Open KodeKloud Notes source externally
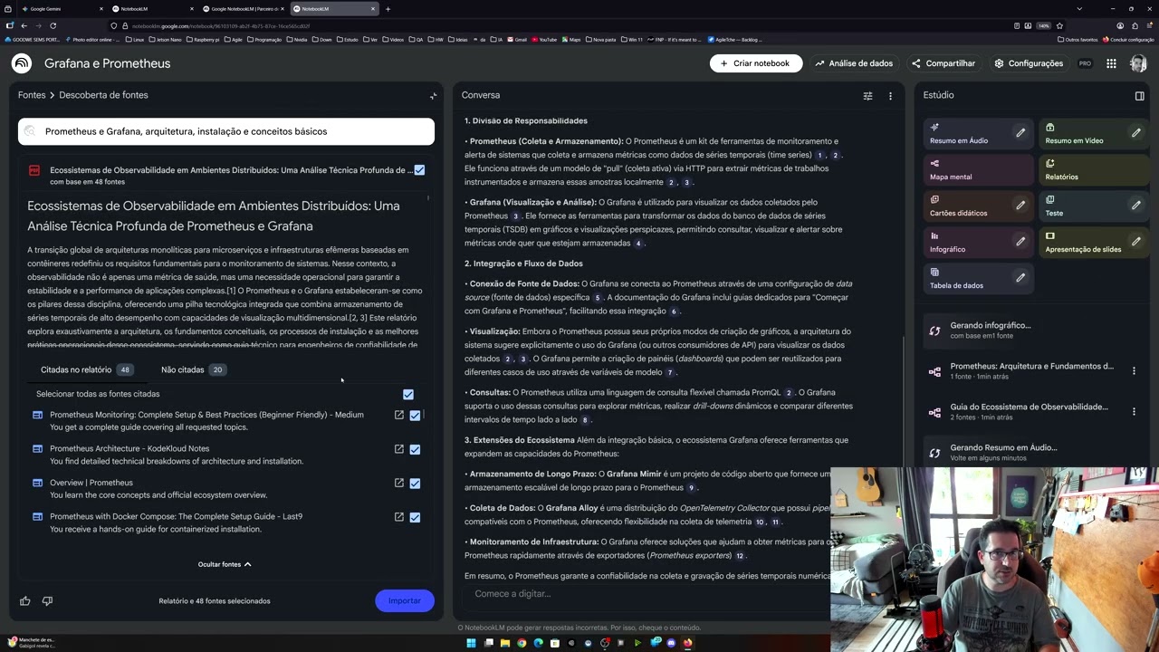Image resolution: width=1159 pixels, height=652 pixels. (398, 448)
